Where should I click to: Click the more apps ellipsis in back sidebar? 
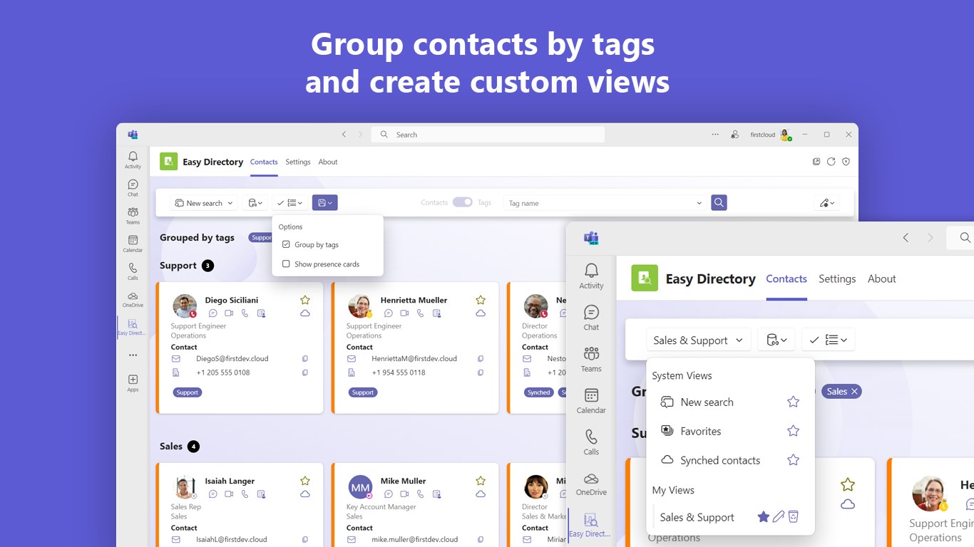coord(133,355)
